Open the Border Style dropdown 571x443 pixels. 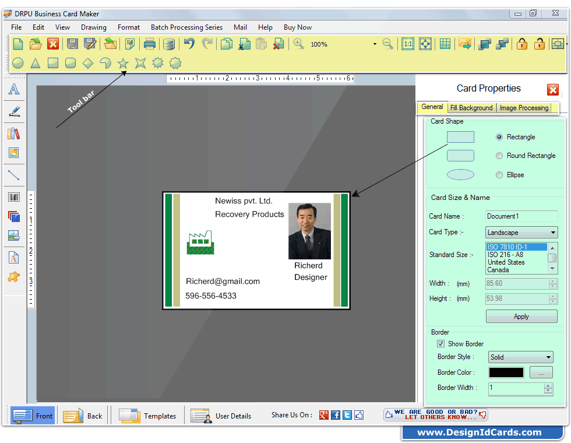520,357
